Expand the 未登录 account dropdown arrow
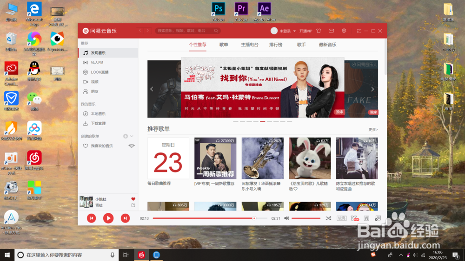This screenshot has height=261, width=465. point(294,31)
